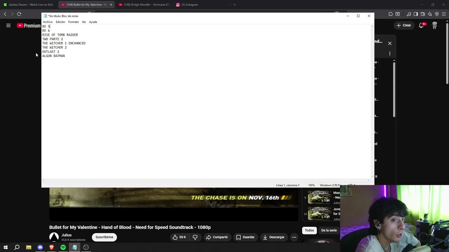The width and height of the screenshot is (449, 252).
Task: Open more video actions ellipsis
Action: tap(294, 237)
